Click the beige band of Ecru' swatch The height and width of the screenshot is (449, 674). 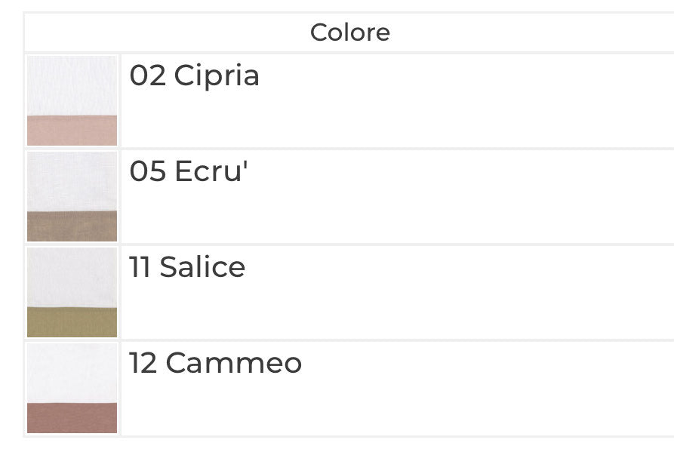(x=72, y=226)
